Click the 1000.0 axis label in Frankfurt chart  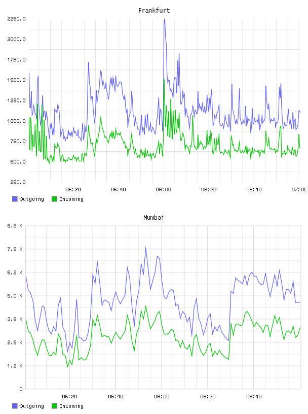16,121
